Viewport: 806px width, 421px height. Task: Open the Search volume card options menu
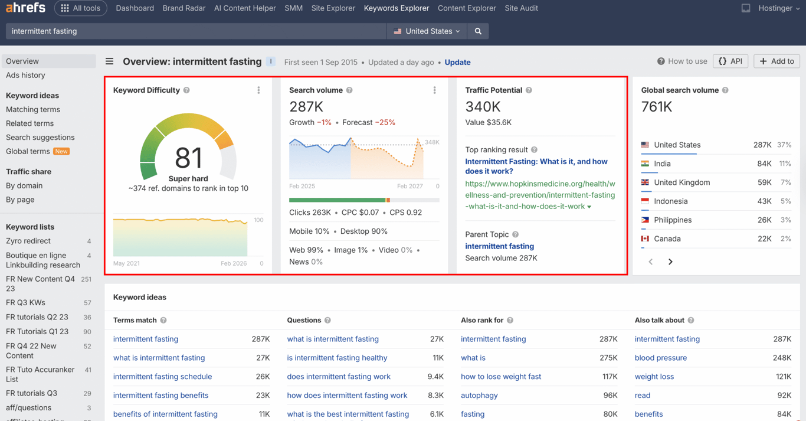point(435,90)
